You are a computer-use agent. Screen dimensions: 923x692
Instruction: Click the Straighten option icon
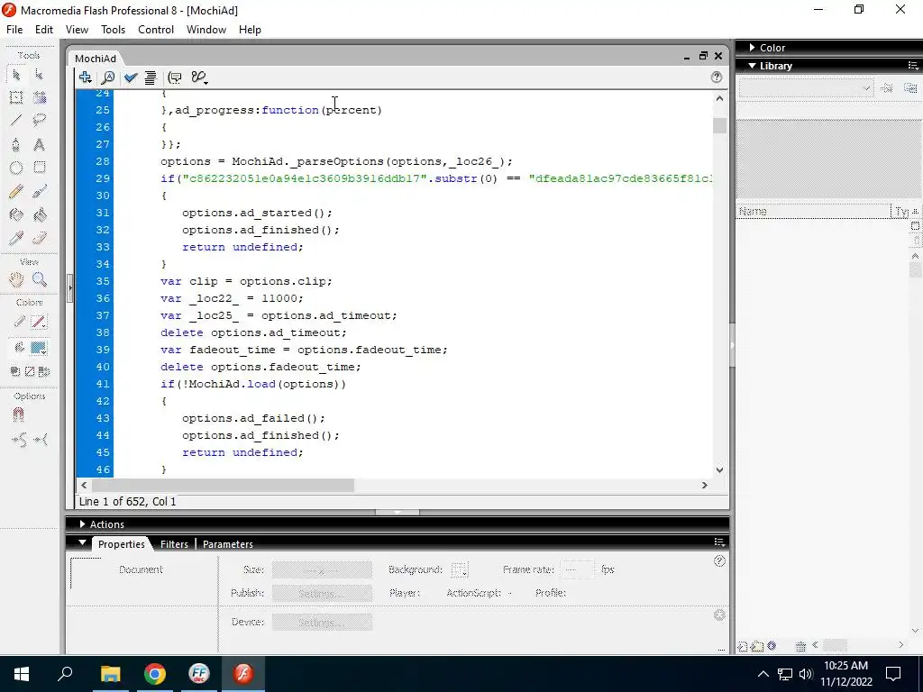tap(41, 440)
